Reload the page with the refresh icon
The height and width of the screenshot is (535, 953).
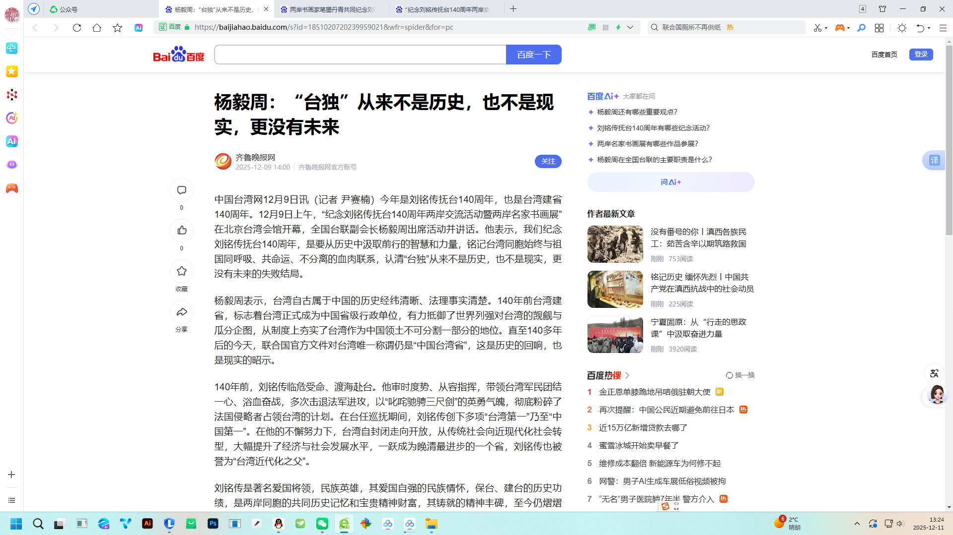(77, 28)
